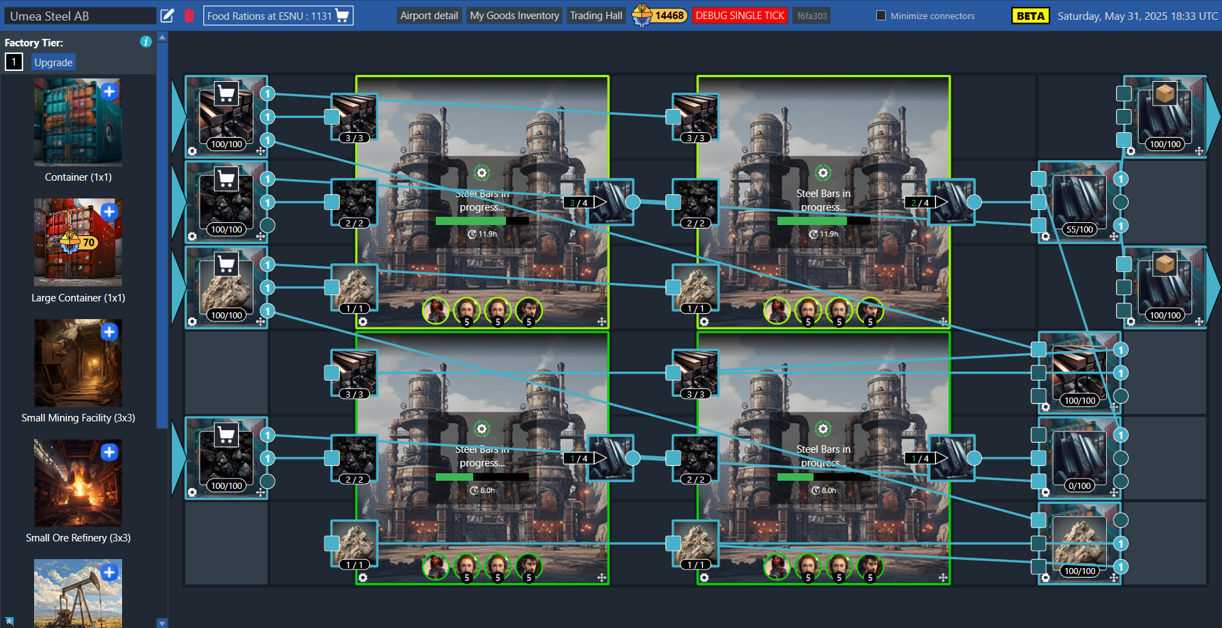Viewport: 1222px width, 628px height.
Task: Click the shopping cart on top-left container
Action: (x=226, y=93)
